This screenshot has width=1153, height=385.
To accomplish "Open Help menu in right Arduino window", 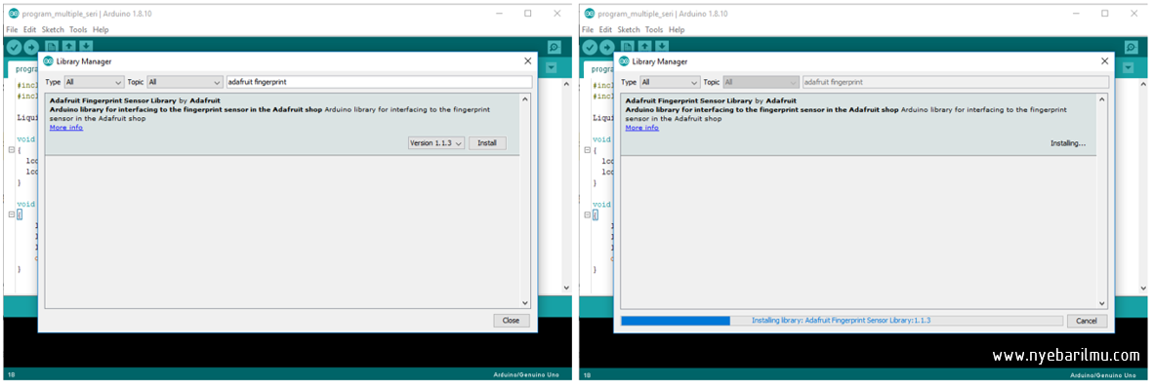I will [678, 30].
